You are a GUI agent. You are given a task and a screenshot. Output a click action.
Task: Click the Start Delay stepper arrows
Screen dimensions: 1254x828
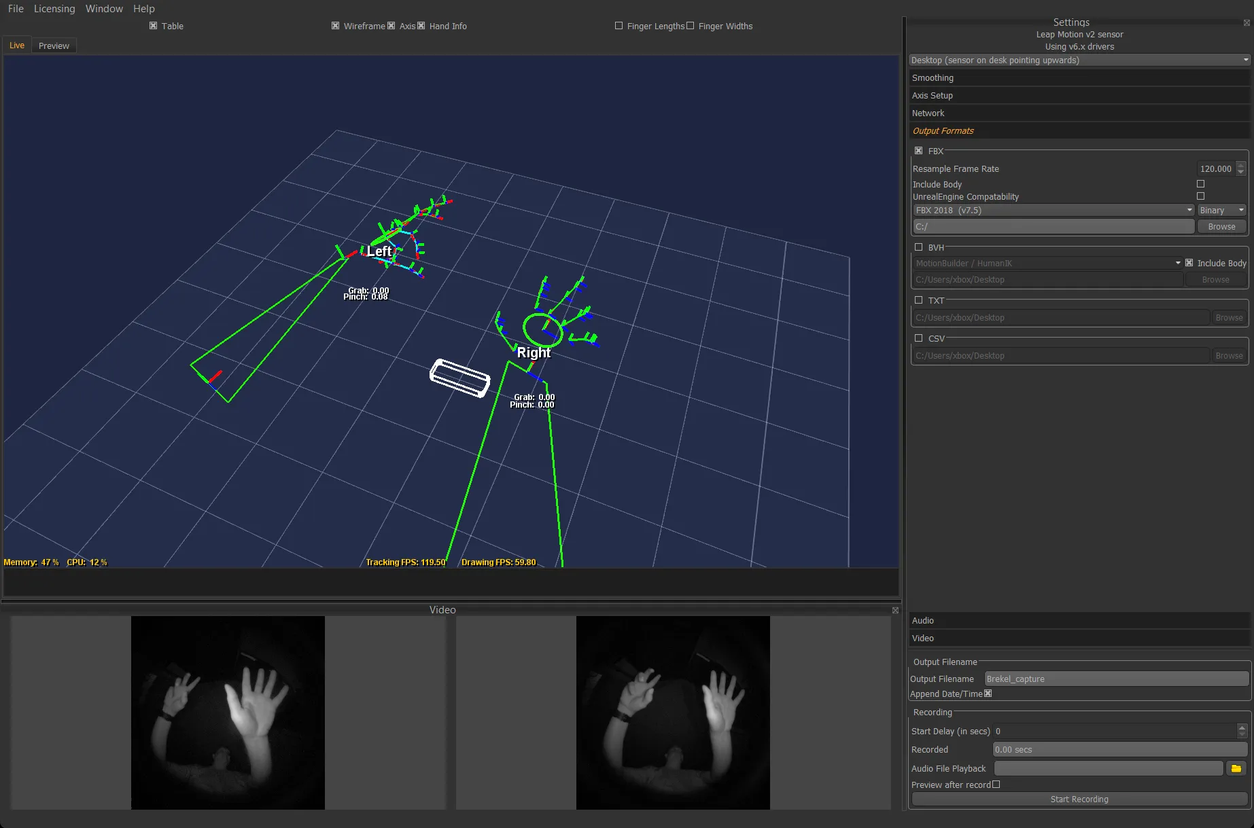pos(1242,731)
